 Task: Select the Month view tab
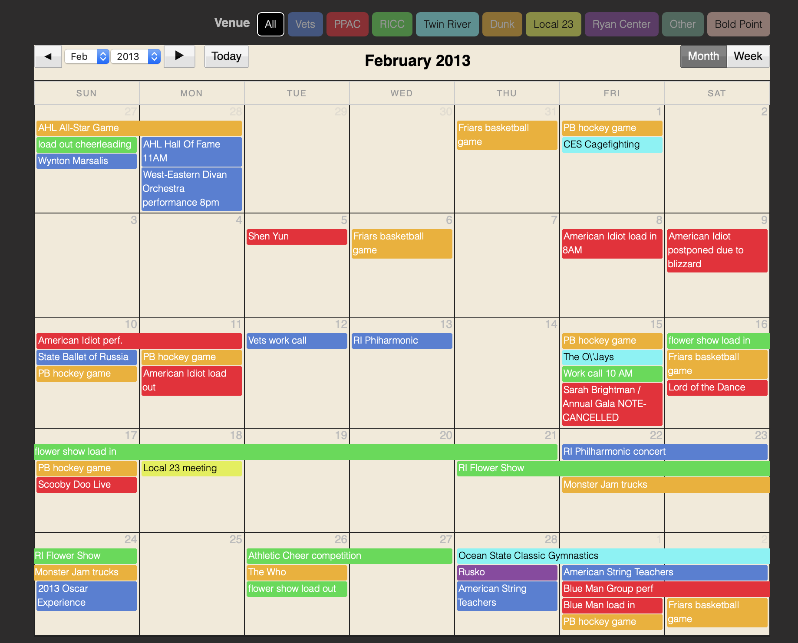point(703,56)
